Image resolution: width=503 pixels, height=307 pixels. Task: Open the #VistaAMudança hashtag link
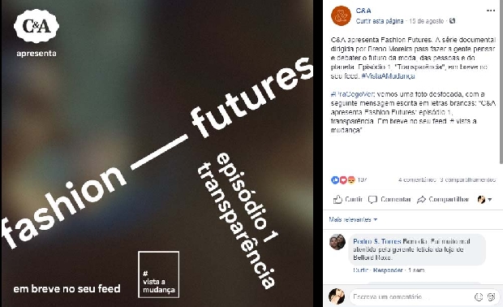tap(388, 76)
